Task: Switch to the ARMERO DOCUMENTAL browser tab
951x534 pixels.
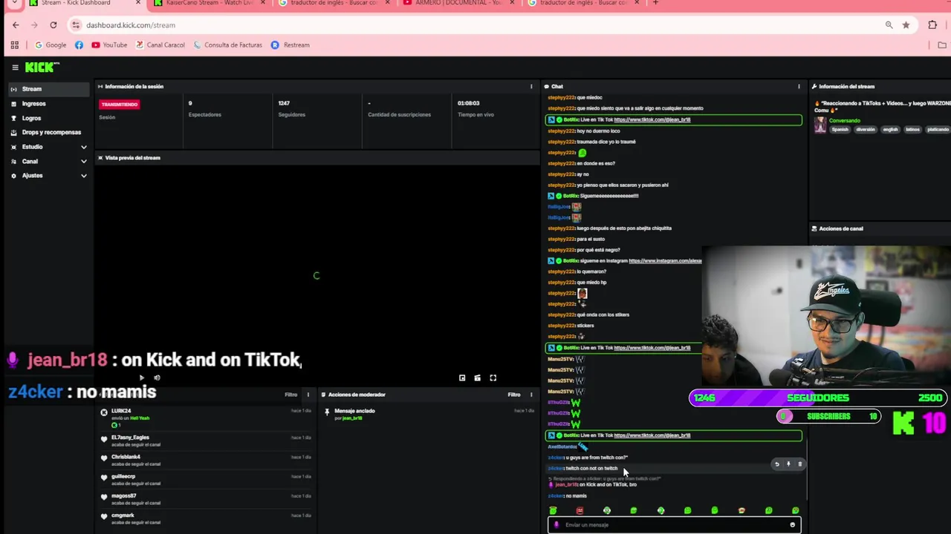Action: click(457, 3)
